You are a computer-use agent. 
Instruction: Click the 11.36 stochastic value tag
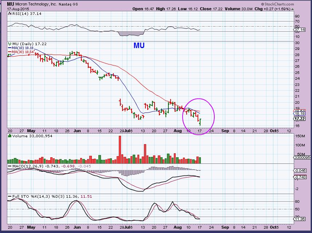(x=300, y=219)
